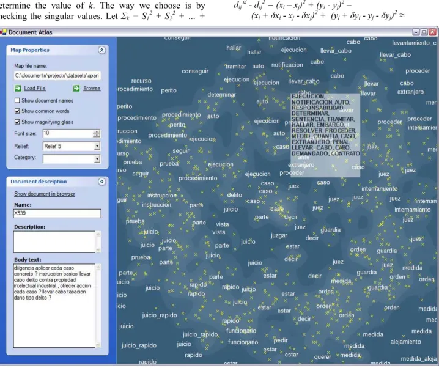Click the Map file name field
This screenshot has height=368, width=439.
57,76
